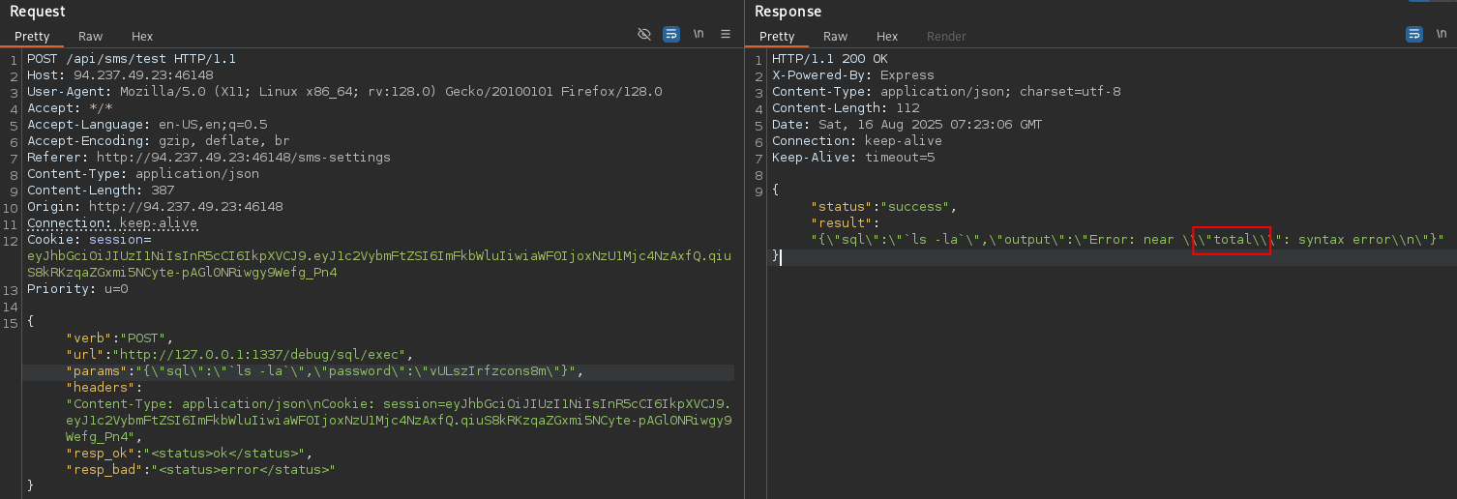Image resolution: width=1457 pixels, height=499 pixels.
Task: Switch to Response Pretty tab
Action: pyautogui.click(x=777, y=36)
